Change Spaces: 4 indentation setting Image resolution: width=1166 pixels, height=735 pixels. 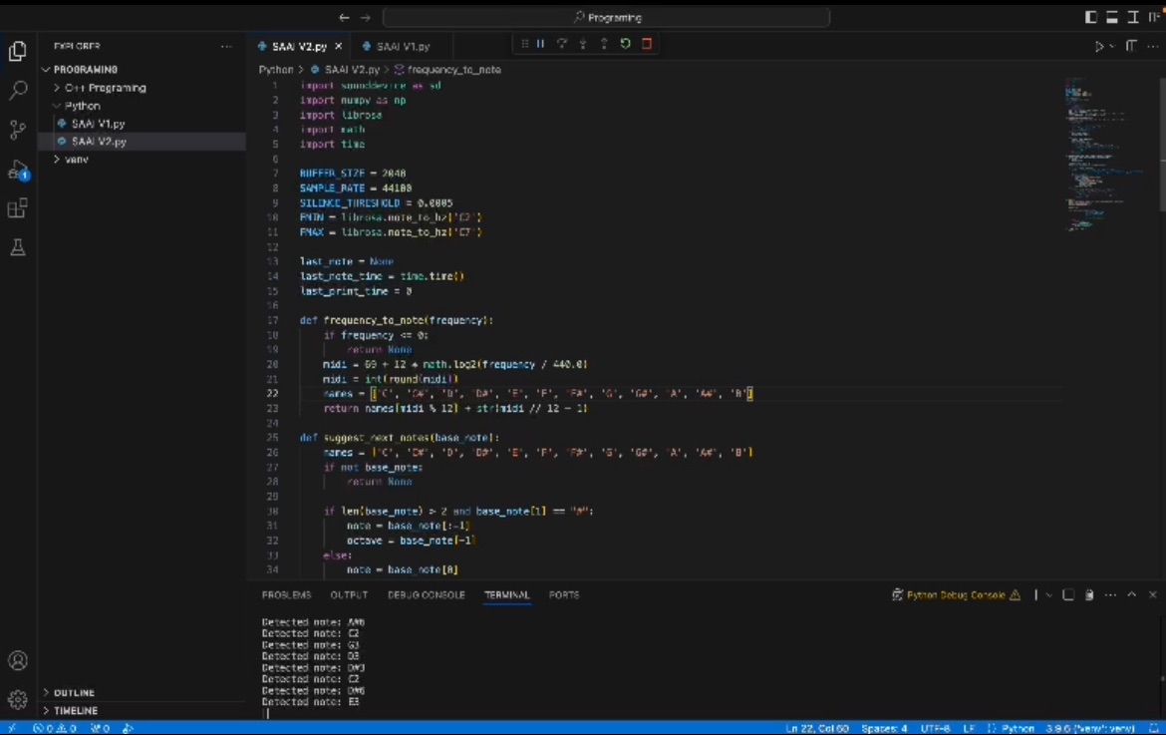tap(884, 728)
